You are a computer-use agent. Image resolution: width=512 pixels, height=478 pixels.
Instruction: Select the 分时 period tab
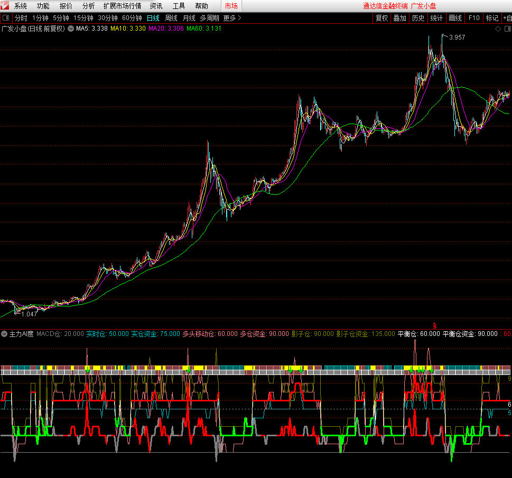click(21, 18)
